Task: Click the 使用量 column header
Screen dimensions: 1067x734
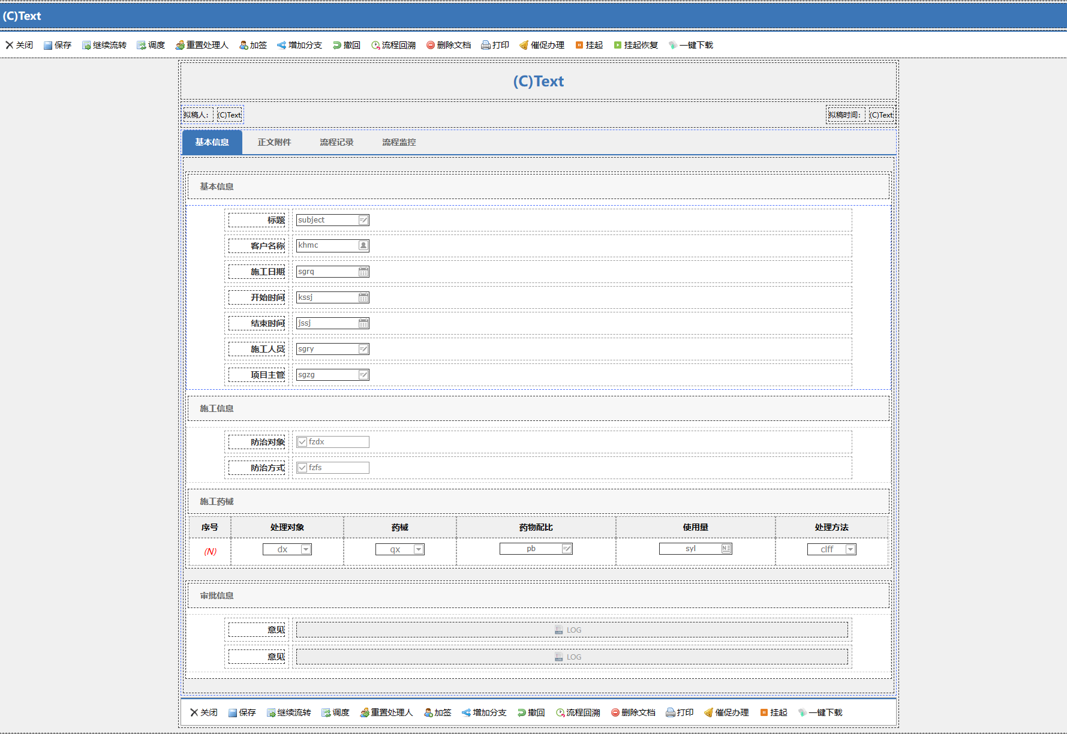Action: 696,527
